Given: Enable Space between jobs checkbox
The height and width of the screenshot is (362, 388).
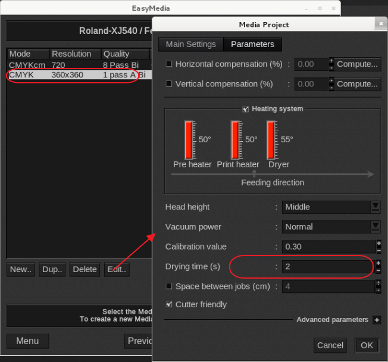Looking at the screenshot, I should point(169,286).
